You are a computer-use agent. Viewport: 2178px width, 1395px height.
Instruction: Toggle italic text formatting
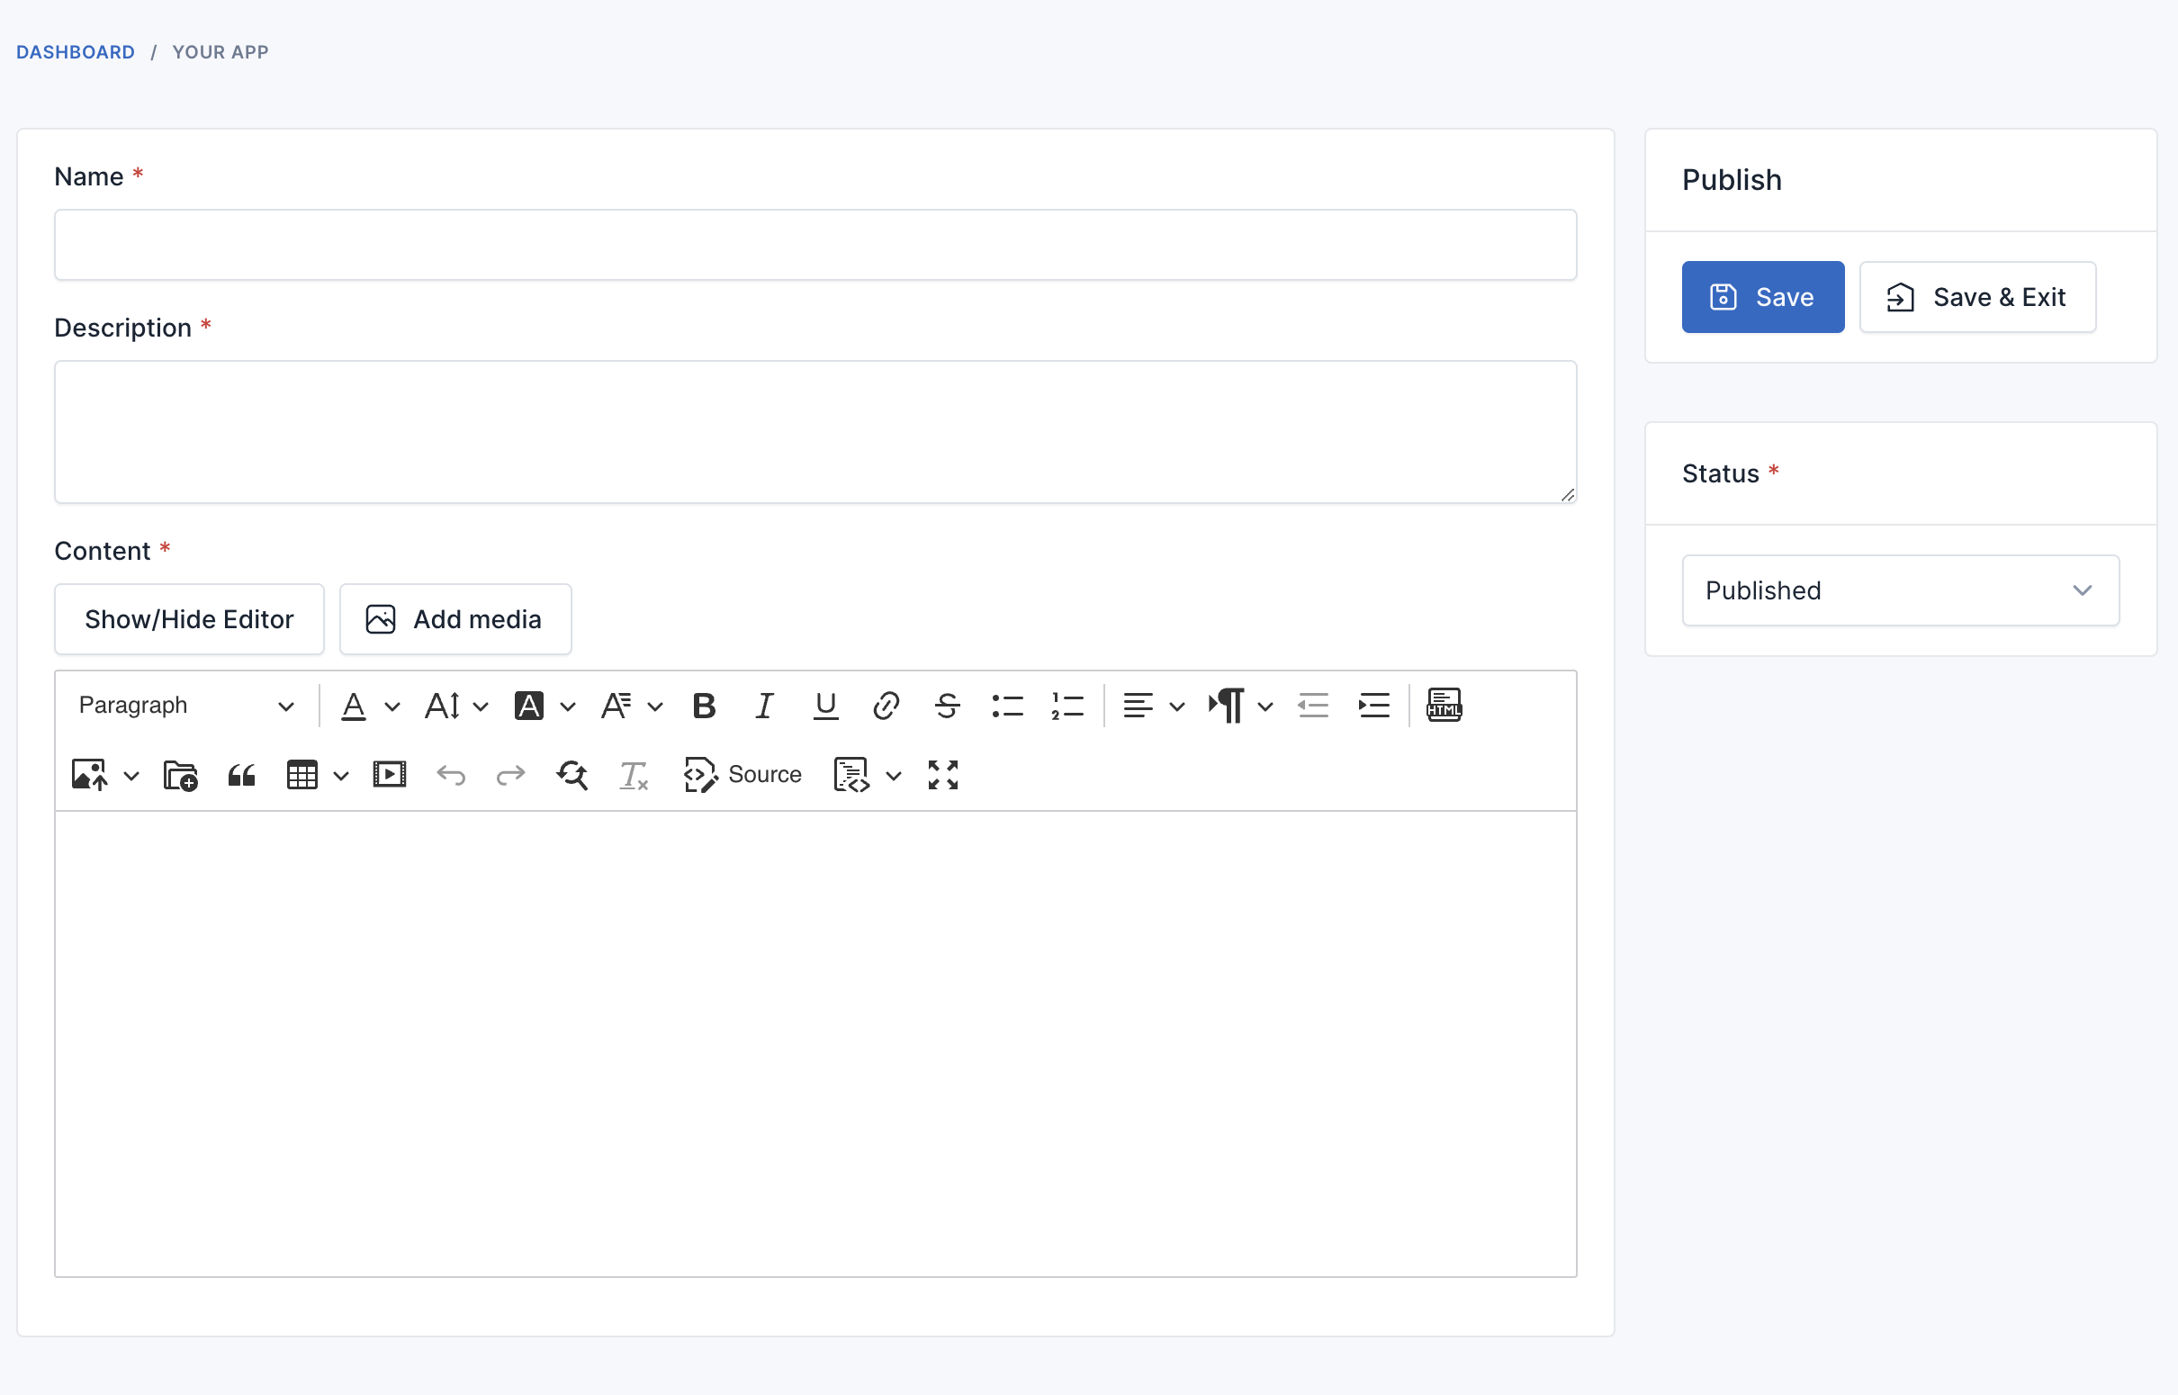tap(764, 706)
